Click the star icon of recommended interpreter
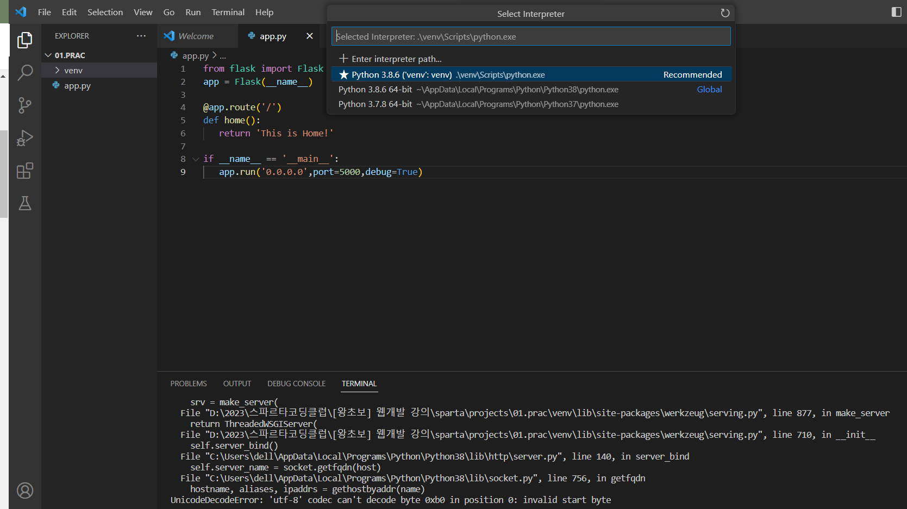Viewport: 907px width, 509px height. tap(343, 74)
